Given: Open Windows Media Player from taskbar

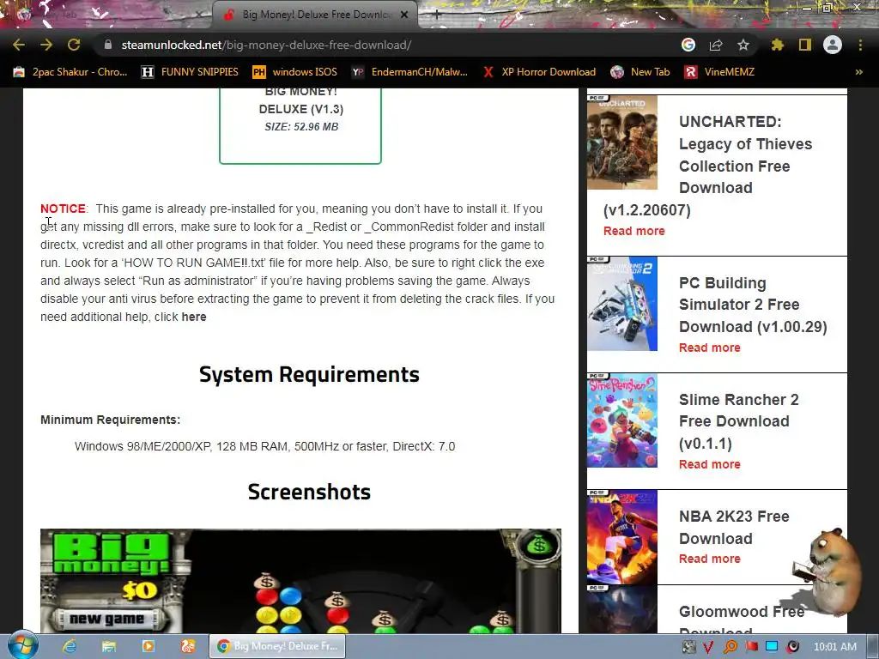Looking at the screenshot, I should [148, 646].
